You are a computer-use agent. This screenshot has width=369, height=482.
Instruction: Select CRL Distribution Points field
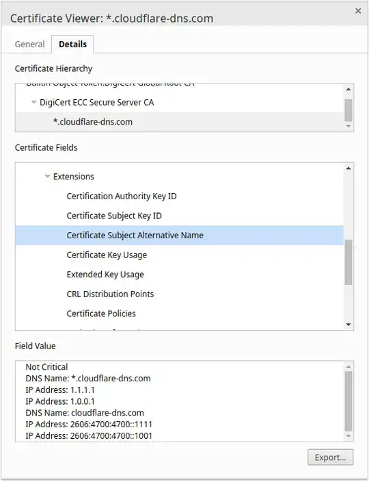tap(180, 294)
